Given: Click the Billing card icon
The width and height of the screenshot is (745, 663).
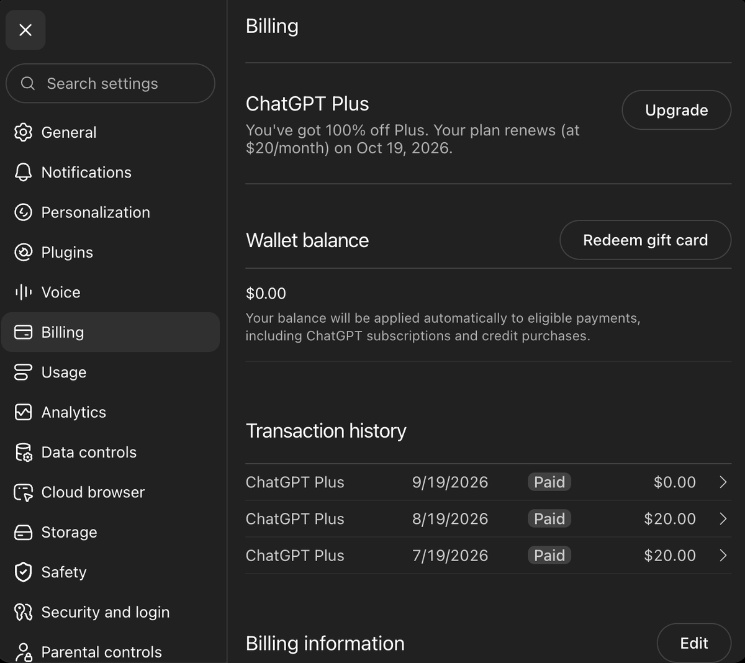Looking at the screenshot, I should [x=23, y=332].
